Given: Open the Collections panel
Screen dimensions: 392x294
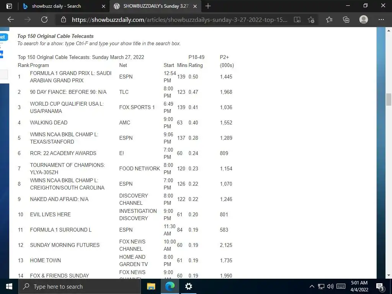Looking at the screenshot, I should point(346,20).
